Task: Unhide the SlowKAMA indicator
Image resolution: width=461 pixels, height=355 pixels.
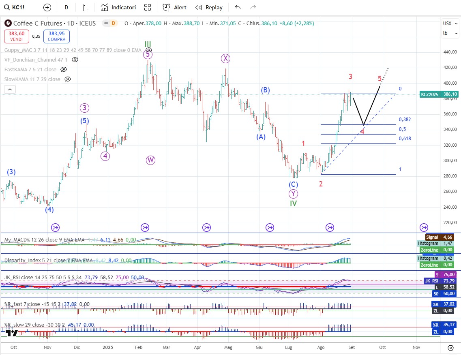Action: pyautogui.click(x=68, y=79)
